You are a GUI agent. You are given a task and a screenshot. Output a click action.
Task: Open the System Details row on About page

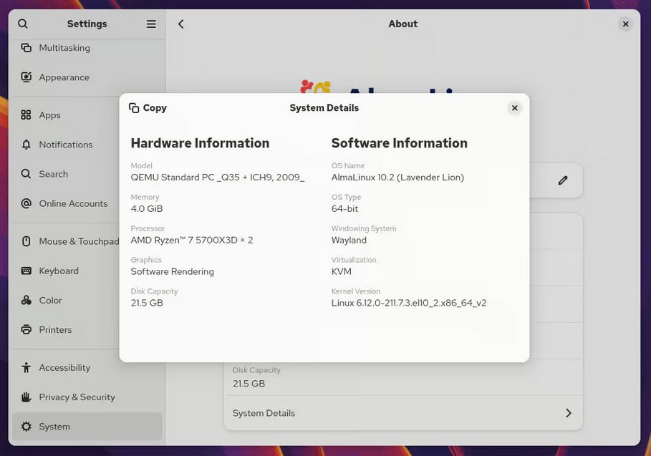(x=403, y=413)
